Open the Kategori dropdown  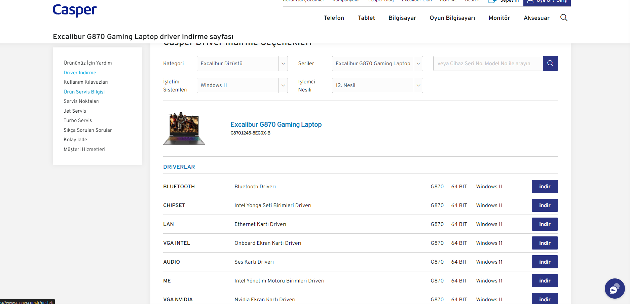pyautogui.click(x=242, y=64)
